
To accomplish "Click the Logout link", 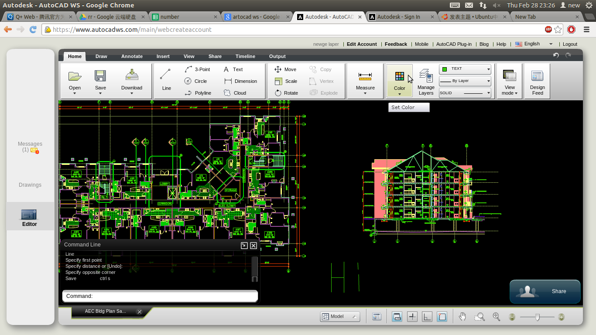I will click(x=570, y=44).
